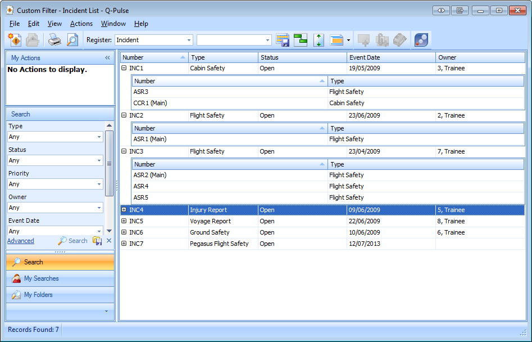Expand the INC6 row
Screen dimensions: 532x342
(124, 232)
